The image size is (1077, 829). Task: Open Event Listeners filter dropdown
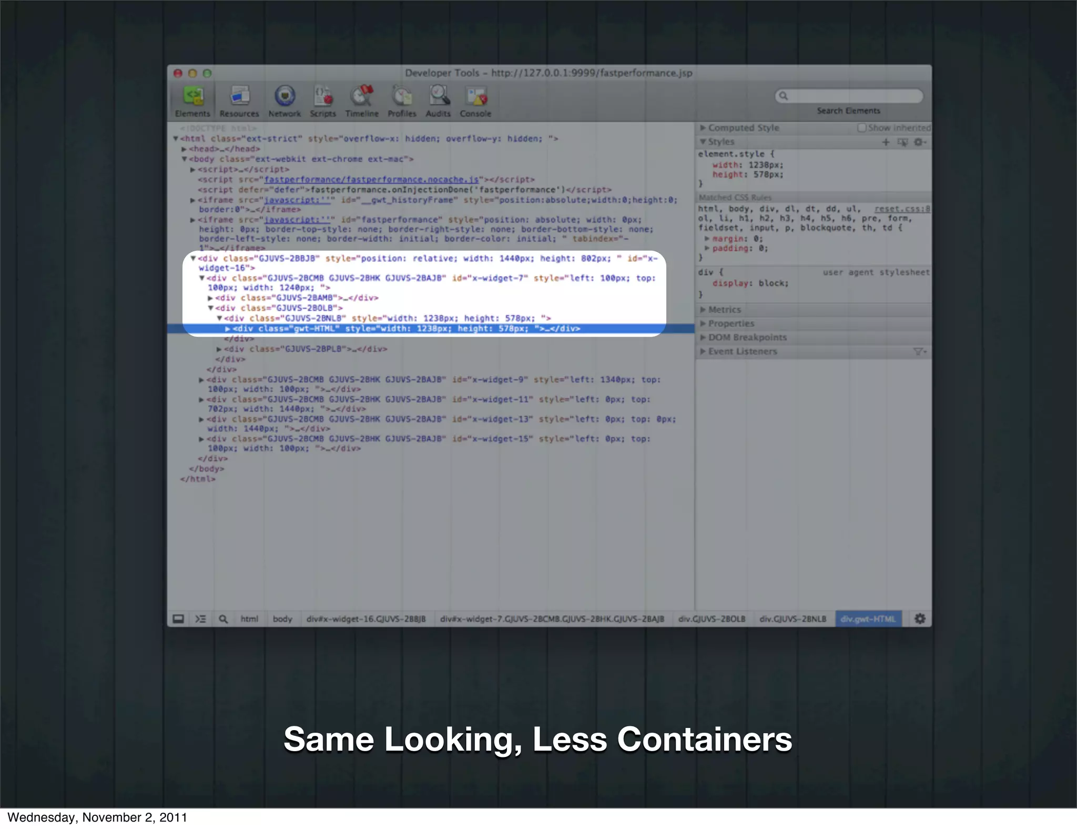(920, 351)
